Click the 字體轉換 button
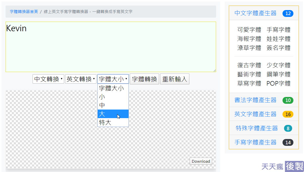304x172 pixels. [144, 79]
